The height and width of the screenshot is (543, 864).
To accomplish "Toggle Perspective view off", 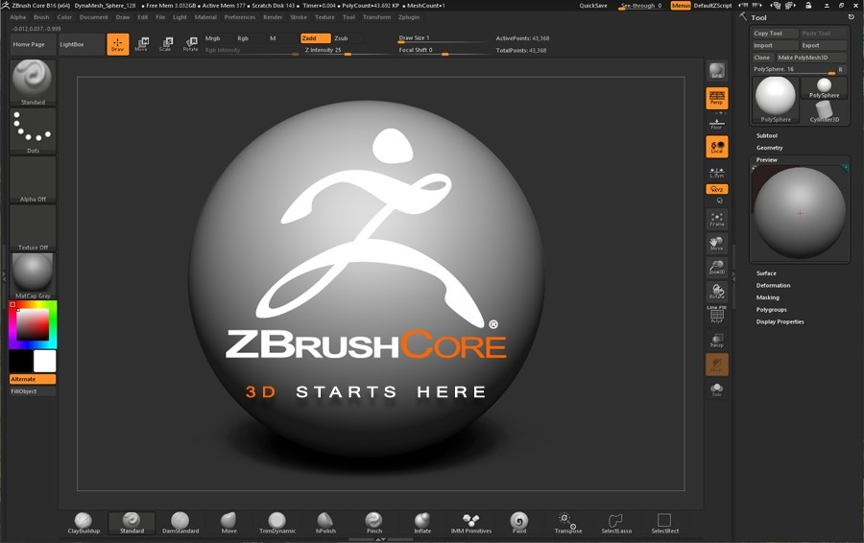I will 716,98.
